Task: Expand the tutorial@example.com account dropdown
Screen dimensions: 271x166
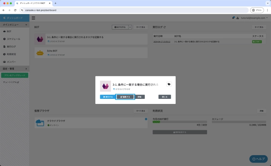Action: (x=254, y=18)
